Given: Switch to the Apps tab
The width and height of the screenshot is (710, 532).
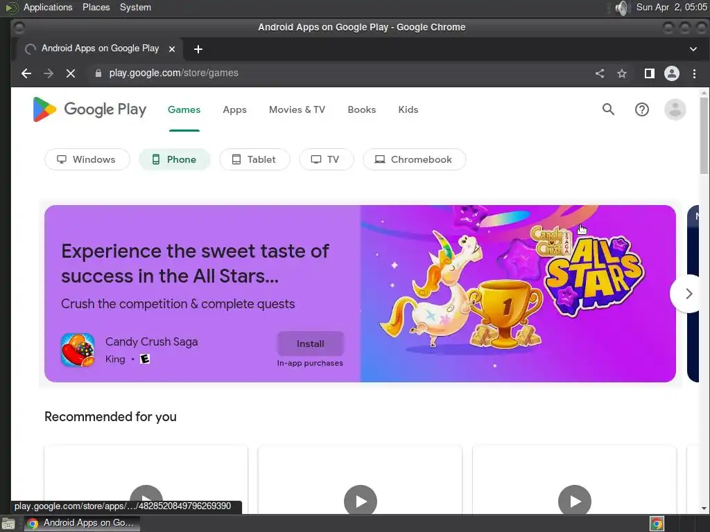Looking at the screenshot, I should (234, 109).
